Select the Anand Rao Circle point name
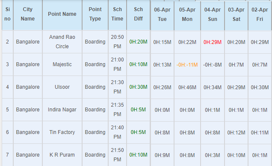Screen dimensions: 272x166 pyautogui.click(x=62, y=42)
